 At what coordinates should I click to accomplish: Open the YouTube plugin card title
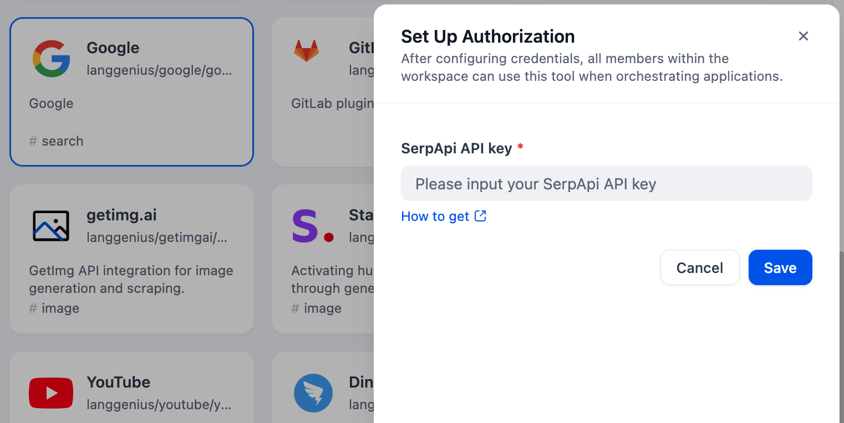pyautogui.click(x=119, y=382)
